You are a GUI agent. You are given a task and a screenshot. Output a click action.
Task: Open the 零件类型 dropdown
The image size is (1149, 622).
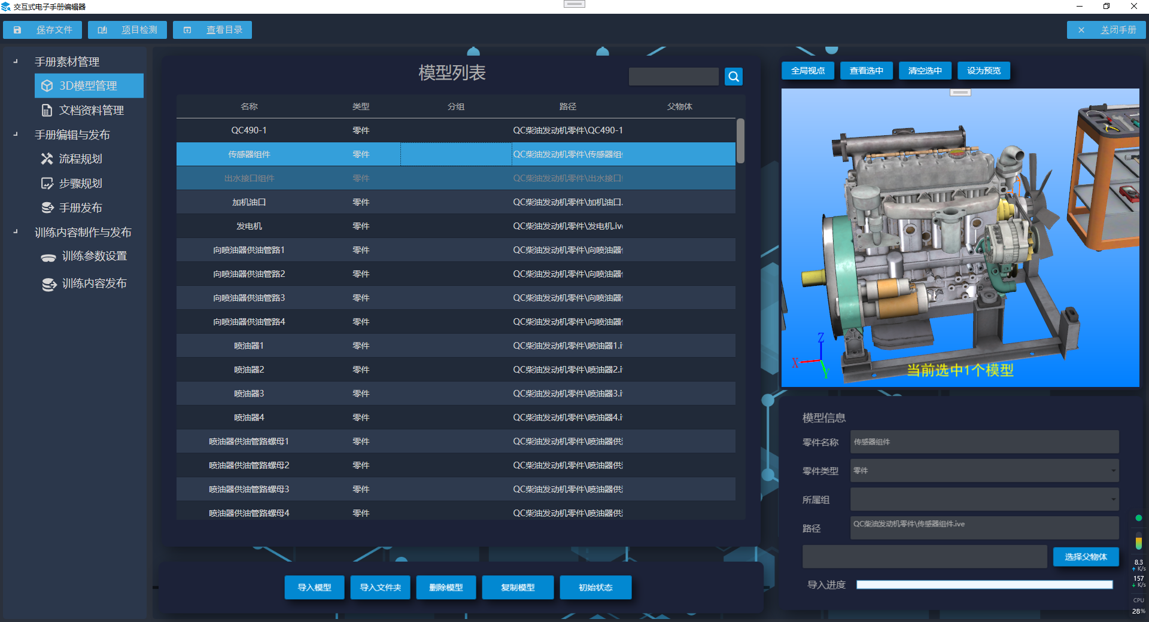pos(1113,471)
